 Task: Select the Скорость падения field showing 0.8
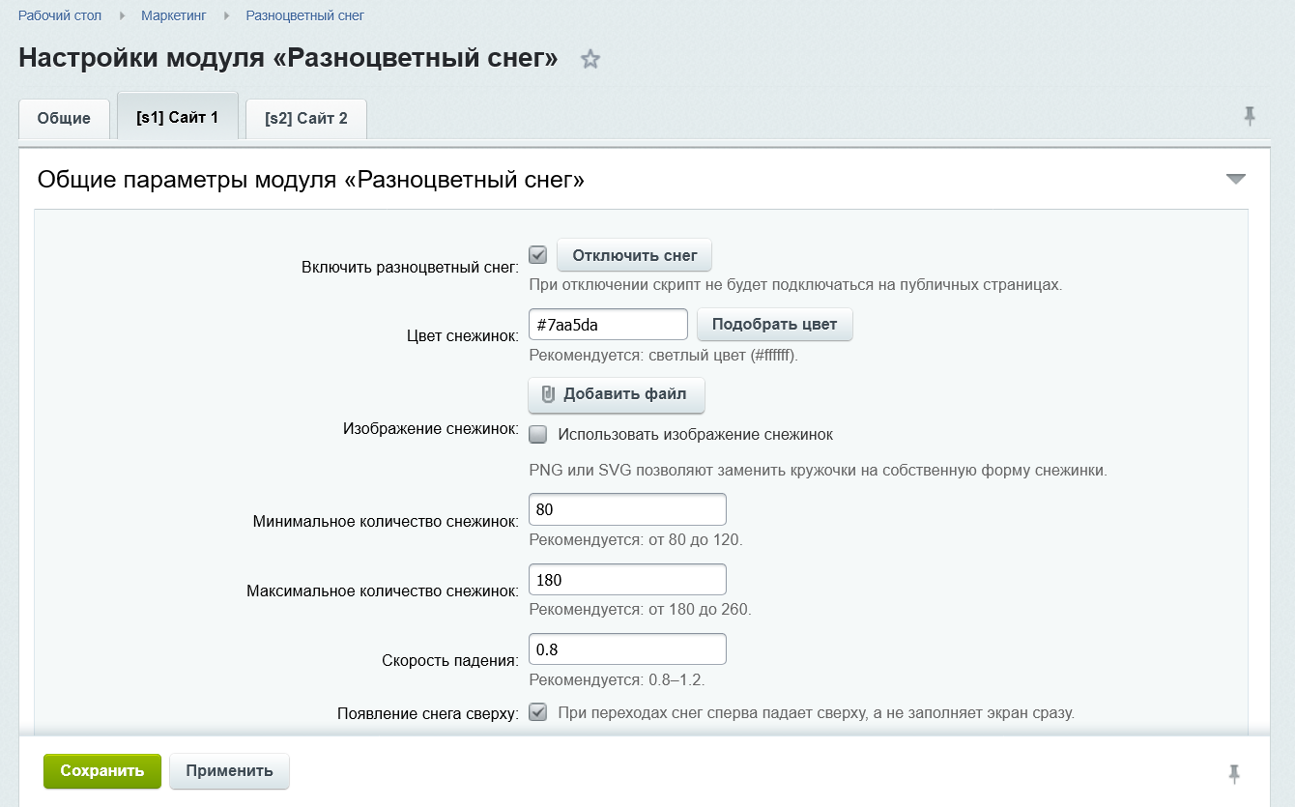(x=626, y=648)
